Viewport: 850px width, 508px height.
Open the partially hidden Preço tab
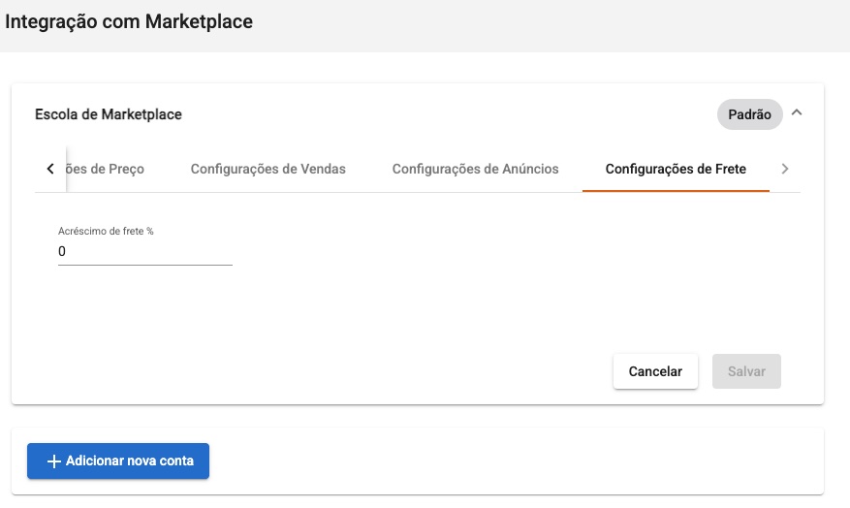[106, 169]
